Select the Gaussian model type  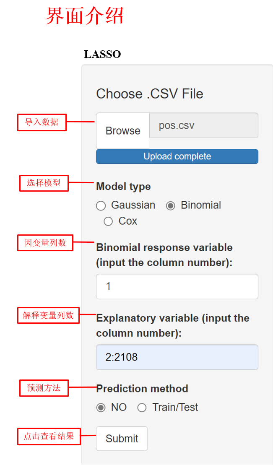[x=101, y=206]
